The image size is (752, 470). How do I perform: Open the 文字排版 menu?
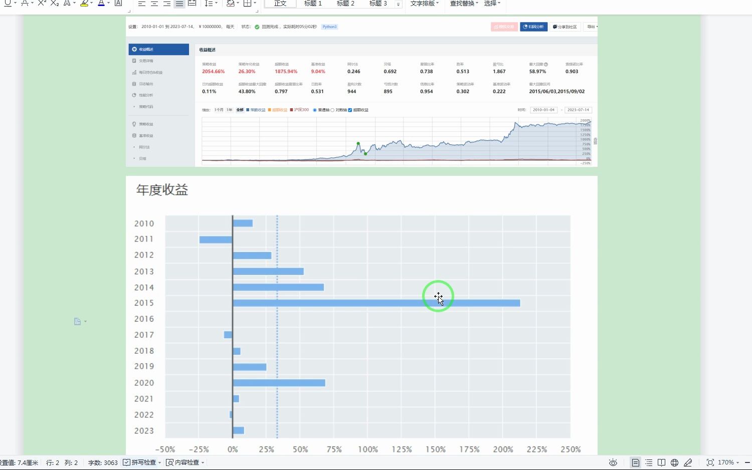[424, 3]
